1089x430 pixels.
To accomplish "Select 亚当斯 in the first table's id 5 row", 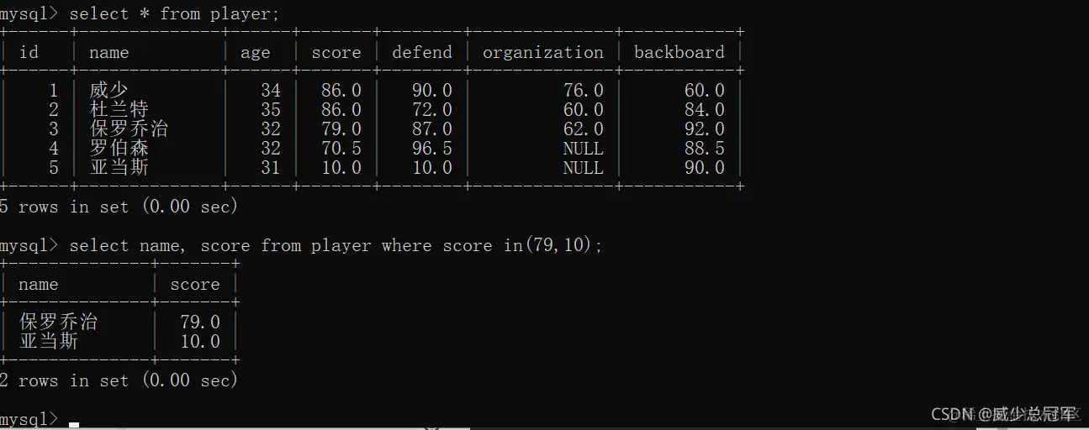I will pos(119,167).
